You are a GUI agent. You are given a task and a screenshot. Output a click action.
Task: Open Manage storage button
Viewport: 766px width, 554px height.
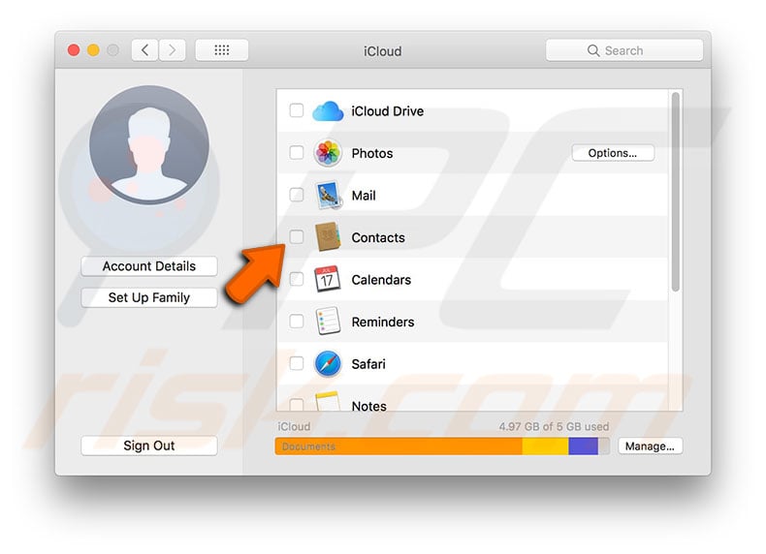[650, 446]
